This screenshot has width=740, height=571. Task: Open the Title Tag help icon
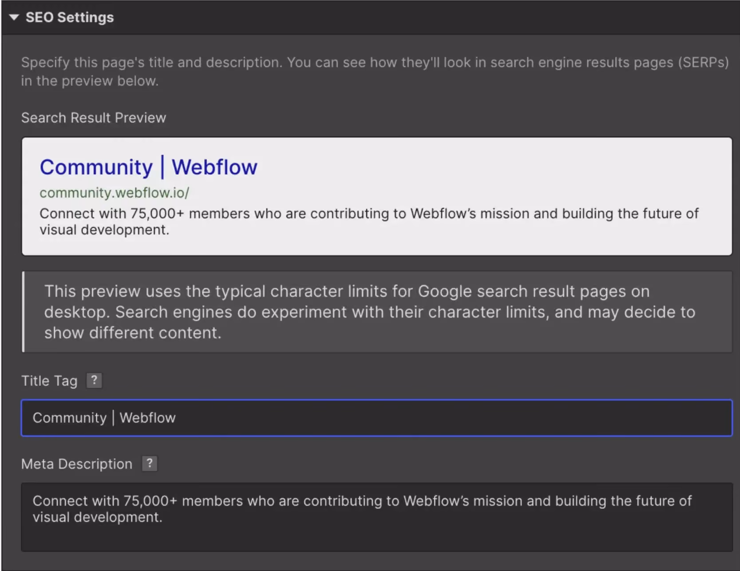tap(94, 381)
